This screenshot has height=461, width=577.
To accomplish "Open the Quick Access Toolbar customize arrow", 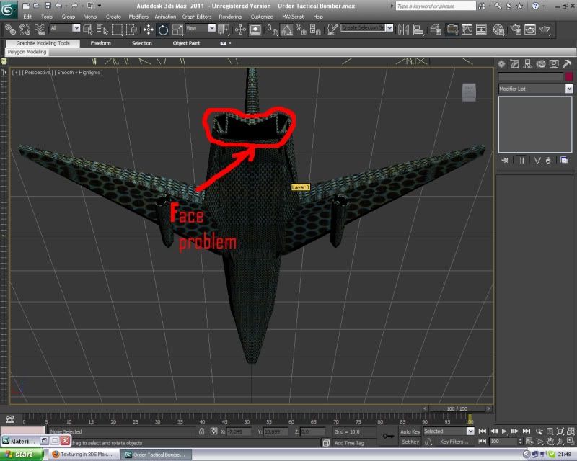I will point(100,6).
